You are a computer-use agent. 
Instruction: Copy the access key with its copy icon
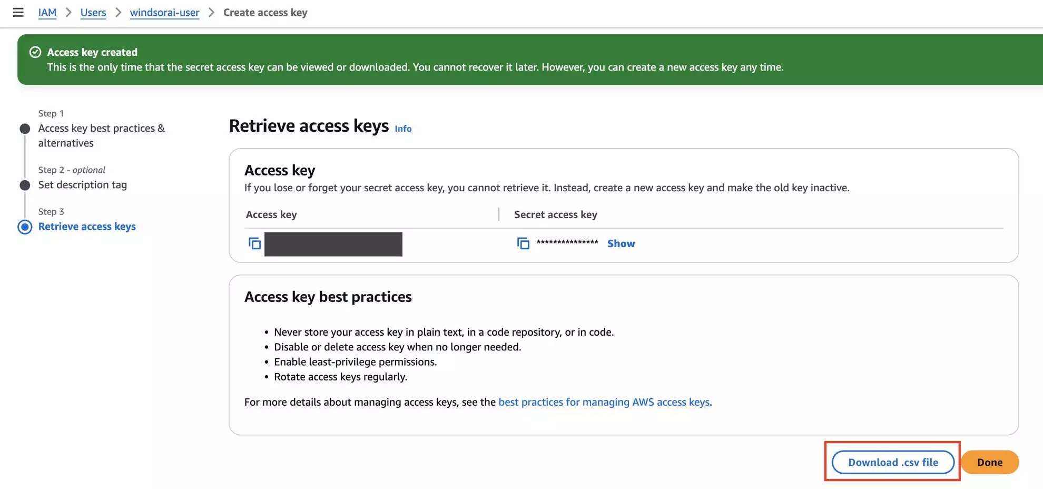[x=254, y=243]
